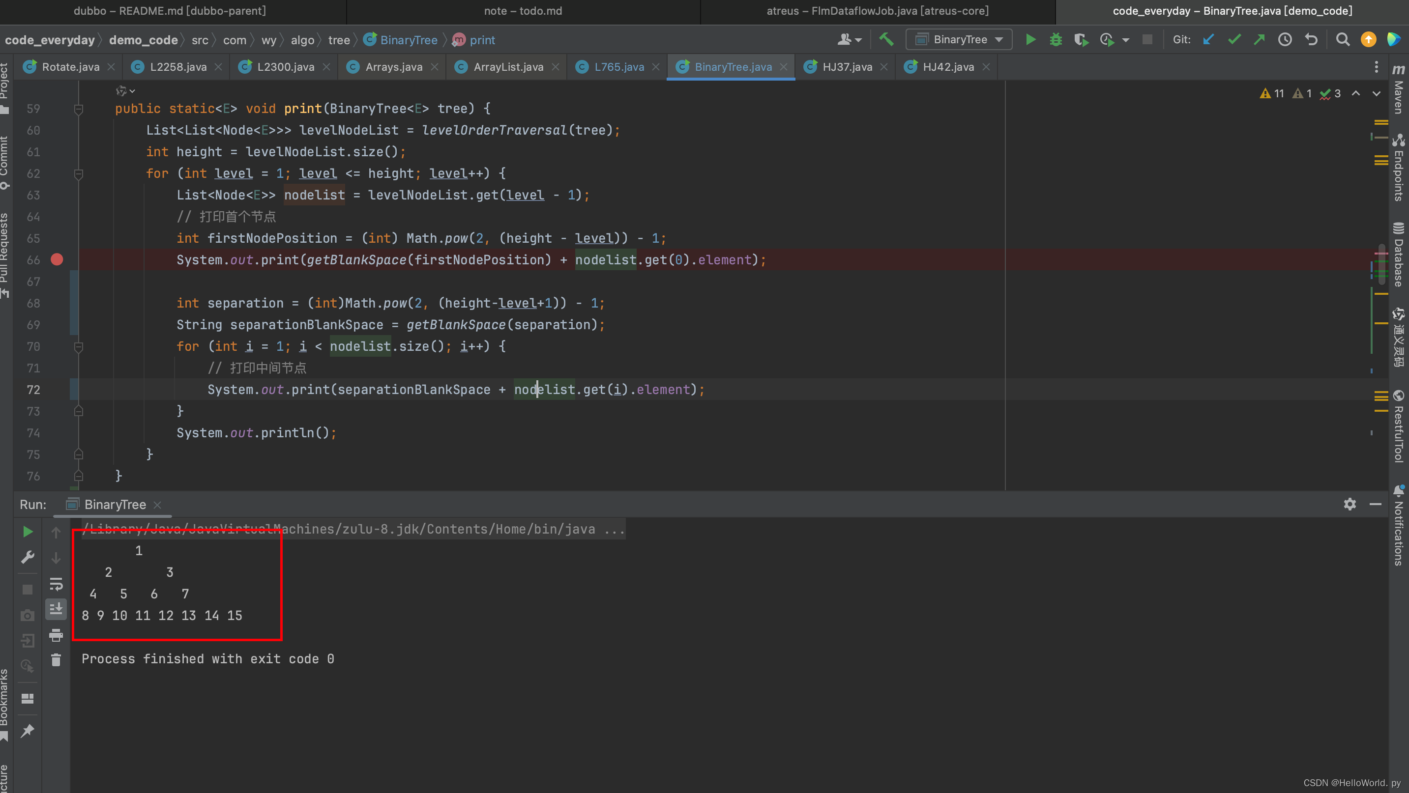This screenshot has width=1409, height=793.
Task: Hide the Run tool window
Action: click(1376, 504)
